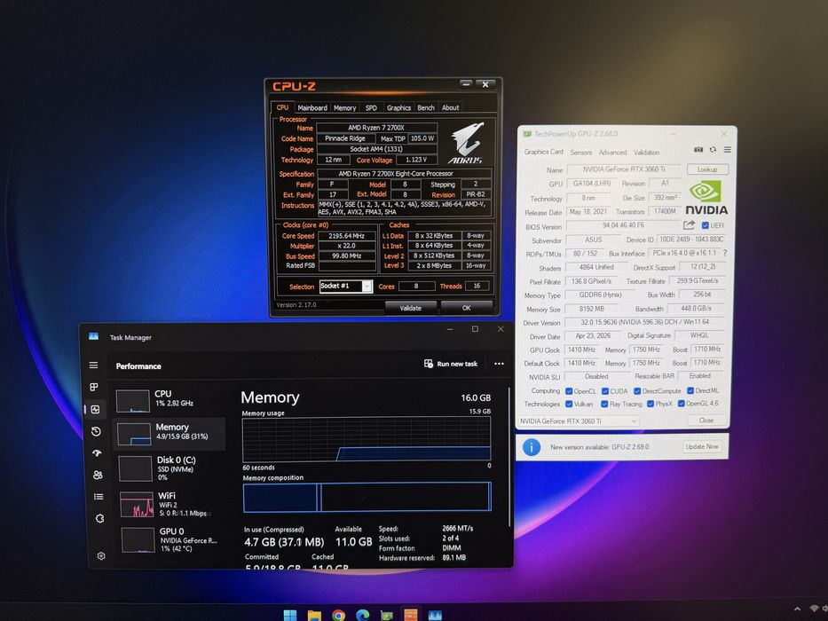Switch to the Sensors tab in GPU-Z
The width and height of the screenshot is (828, 621).
pyautogui.click(x=581, y=153)
